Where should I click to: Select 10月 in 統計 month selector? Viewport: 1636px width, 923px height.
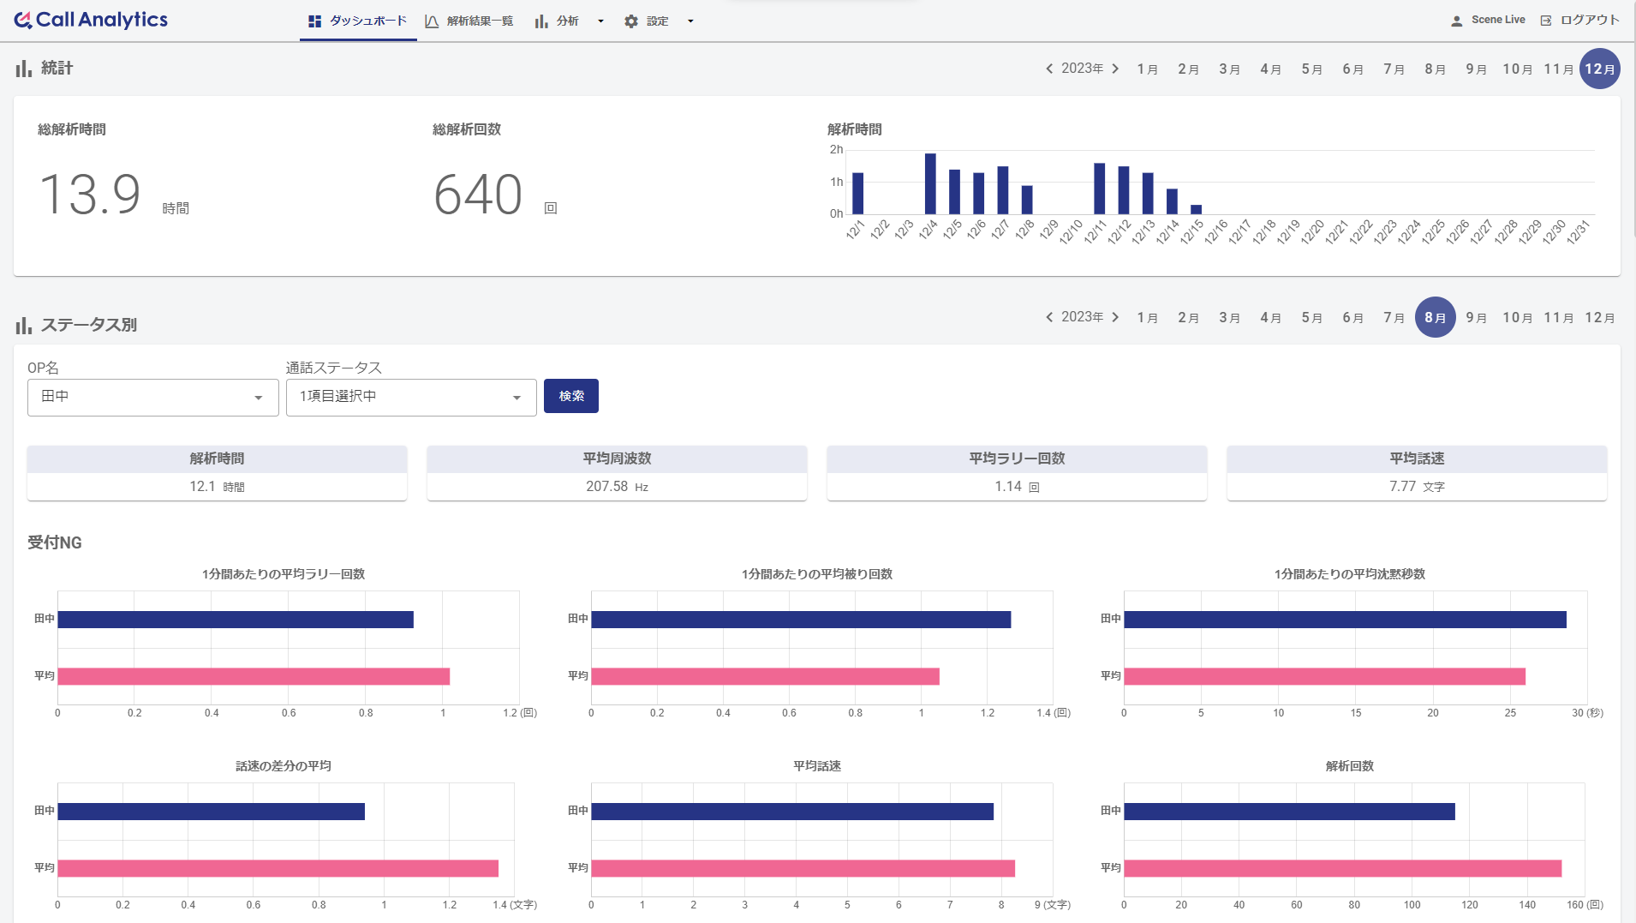point(1518,69)
